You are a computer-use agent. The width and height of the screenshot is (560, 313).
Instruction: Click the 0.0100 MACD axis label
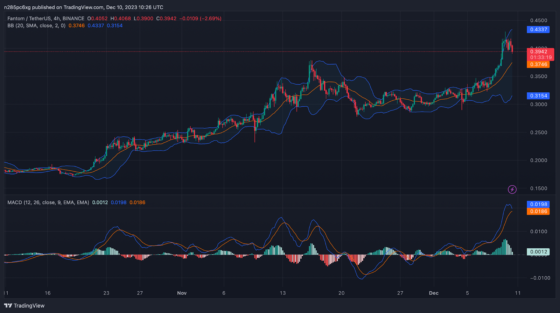[x=538, y=232]
